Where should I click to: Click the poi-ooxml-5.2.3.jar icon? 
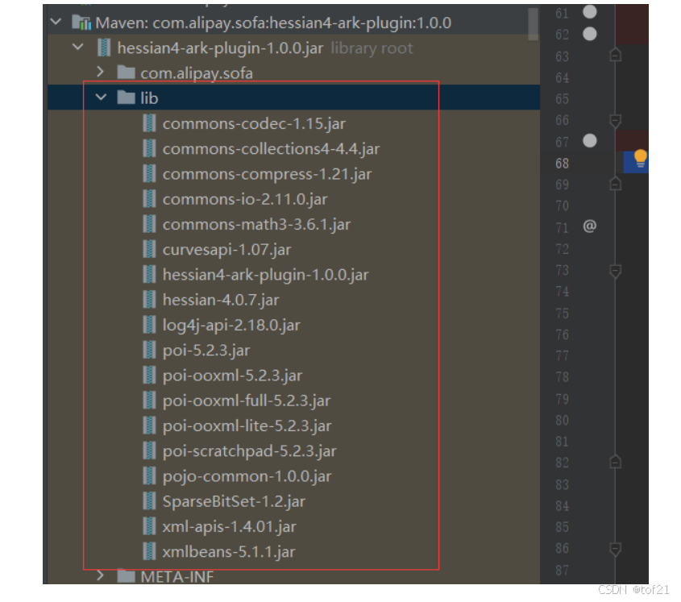(x=149, y=376)
